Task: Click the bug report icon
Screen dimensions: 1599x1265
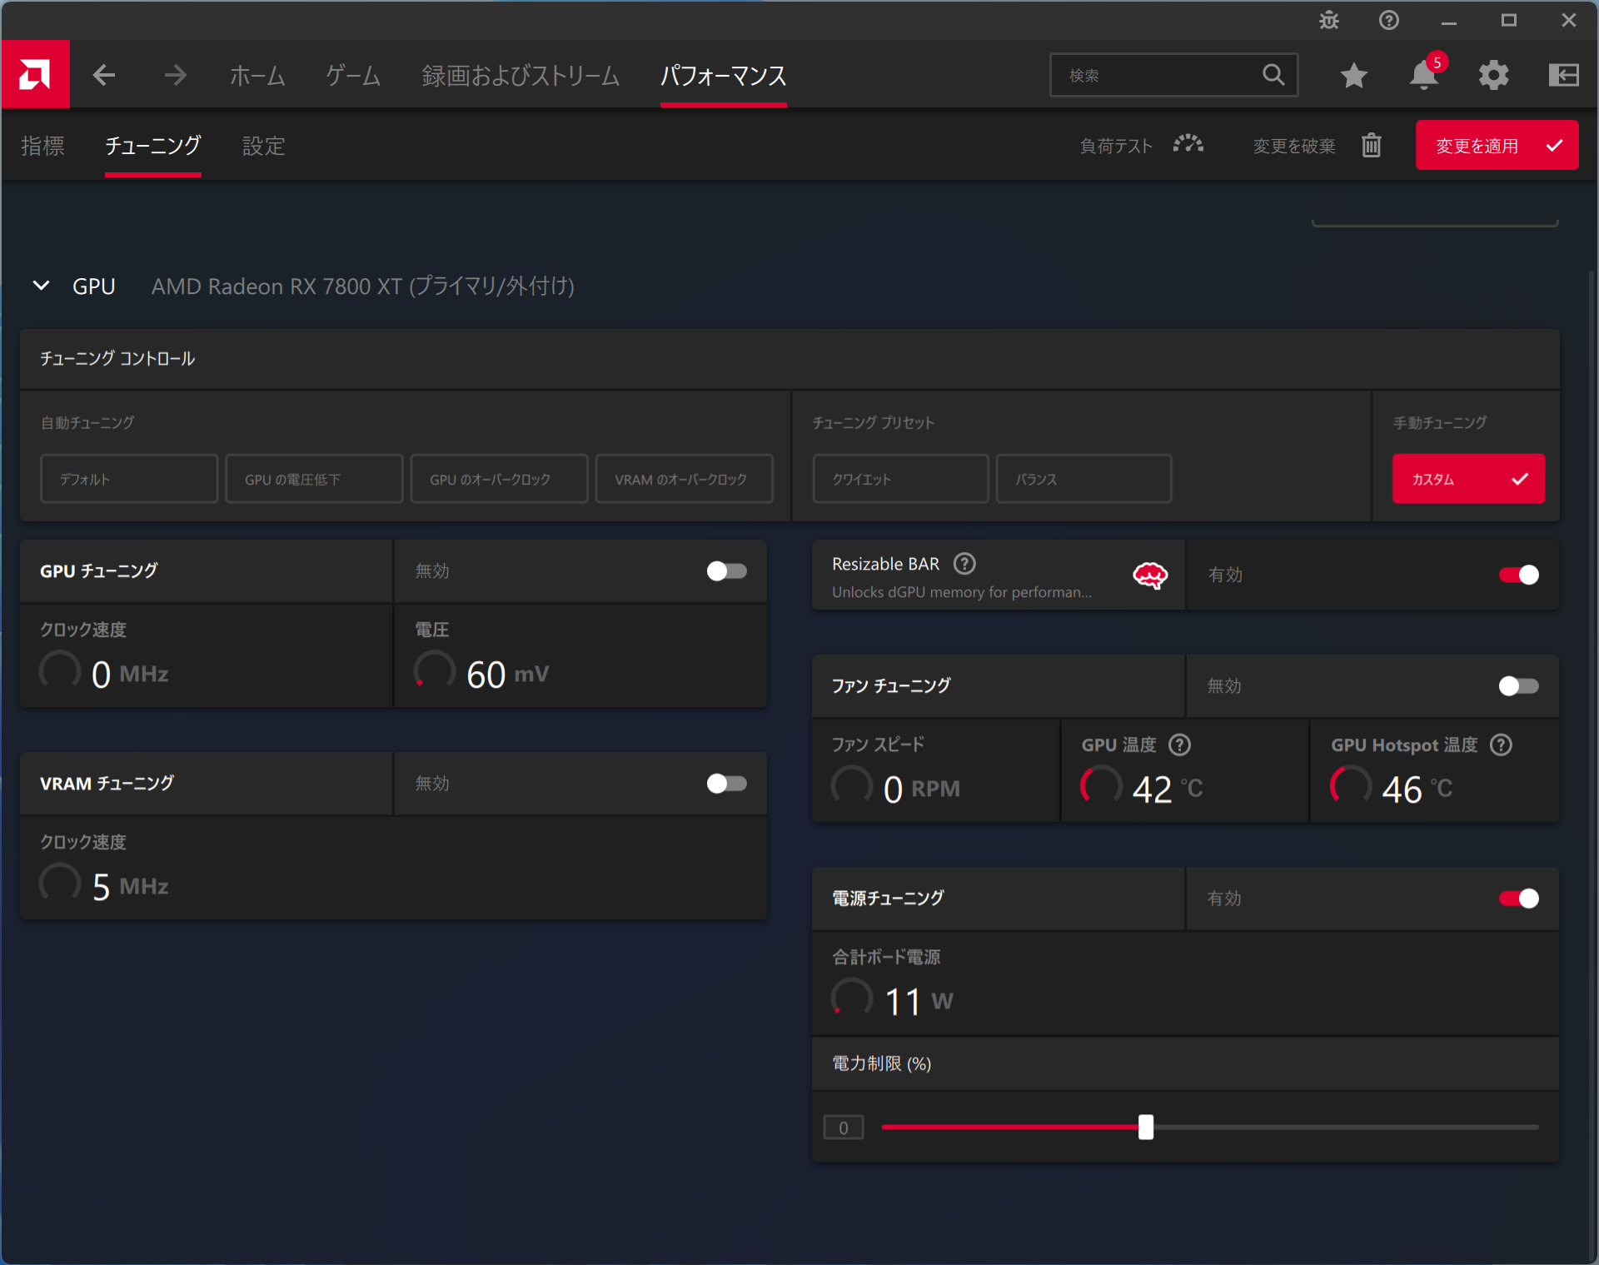Action: point(1329,20)
